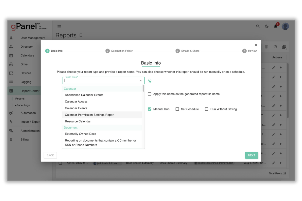This screenshot has height=201, width=302.
Task: Choose Calendar Permission Settings Report option
Action: (102, 115)
